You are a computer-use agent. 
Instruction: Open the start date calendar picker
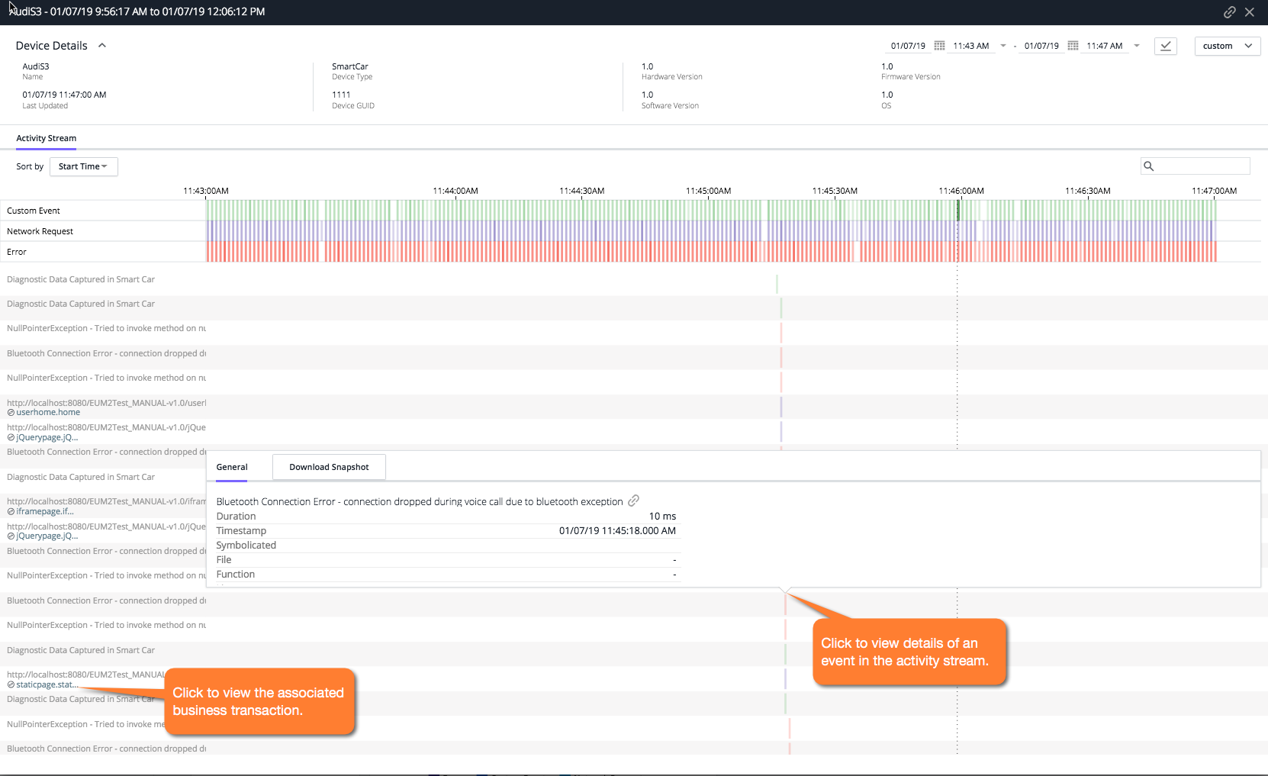[939, 46]
